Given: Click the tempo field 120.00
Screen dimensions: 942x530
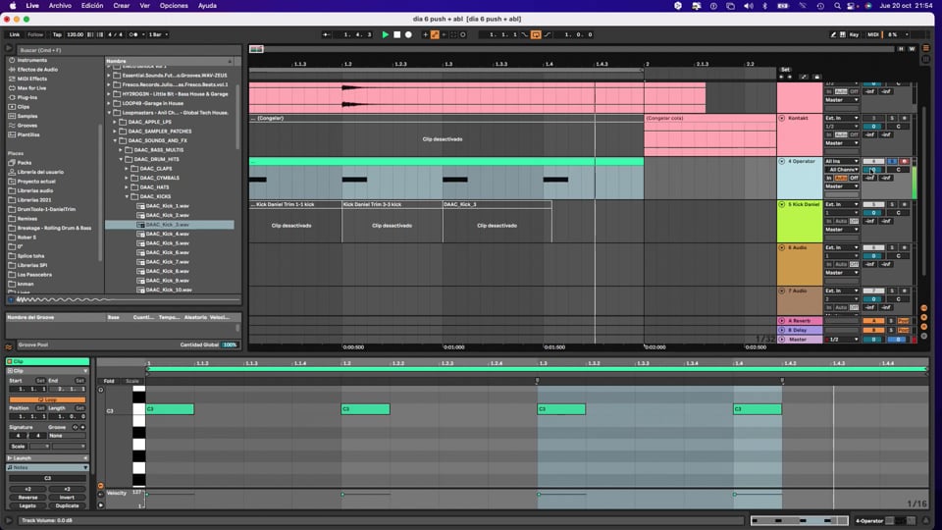Looking at the screenshot, I should [76, 35].
